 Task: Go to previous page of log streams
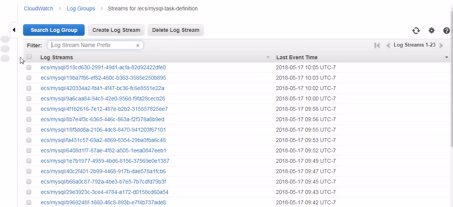pyautogui.click(x=388, y=45)
